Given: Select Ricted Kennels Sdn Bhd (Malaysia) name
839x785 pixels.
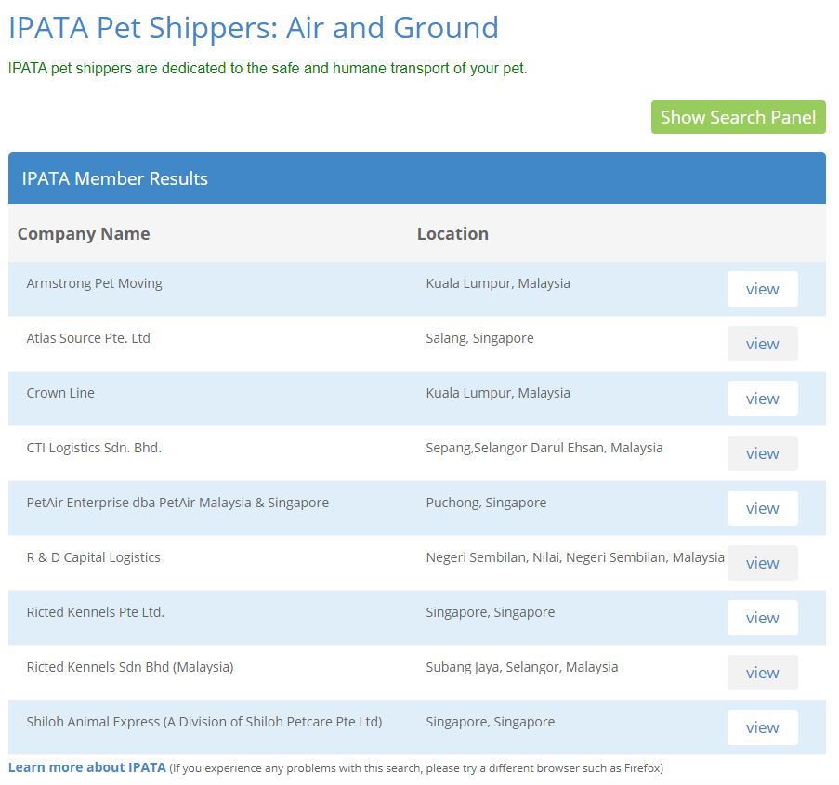Looking at the screenshot, I should tap(130, 667).
